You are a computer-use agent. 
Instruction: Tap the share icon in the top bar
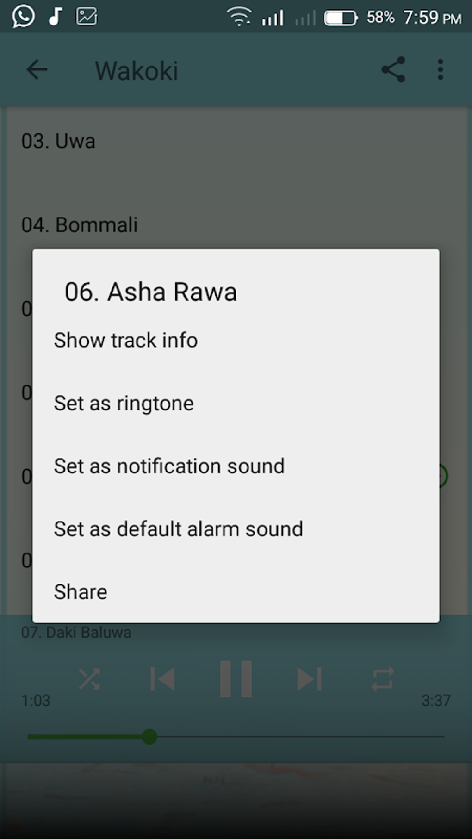point(393,70)
